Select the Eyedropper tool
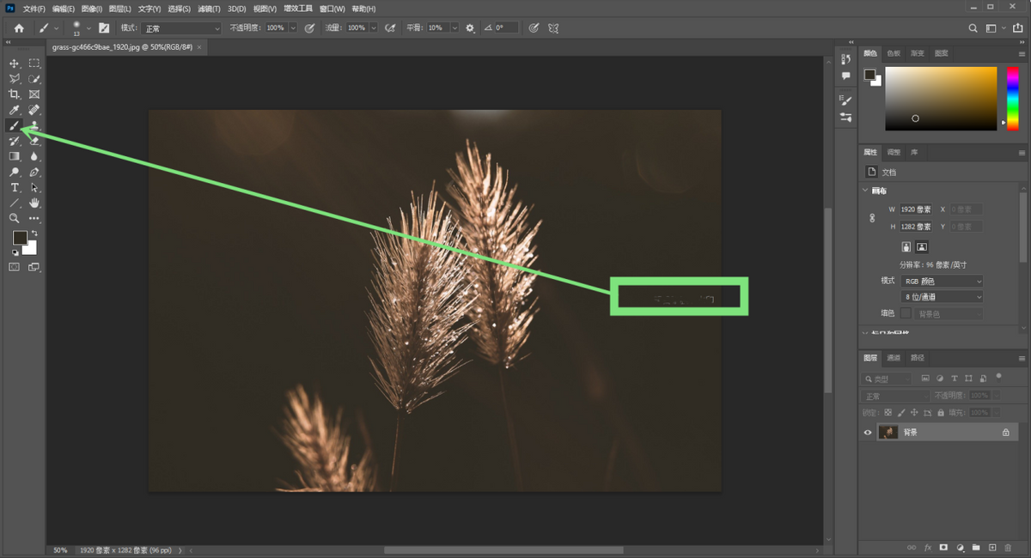Viewport: 1031px width, 558px height. (15, 110)
